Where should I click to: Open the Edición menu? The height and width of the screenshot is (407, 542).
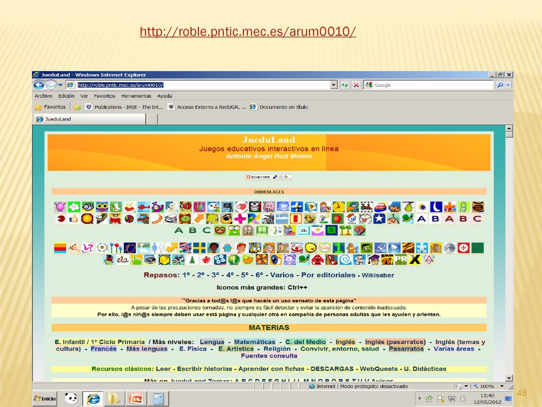pos(66,96)
